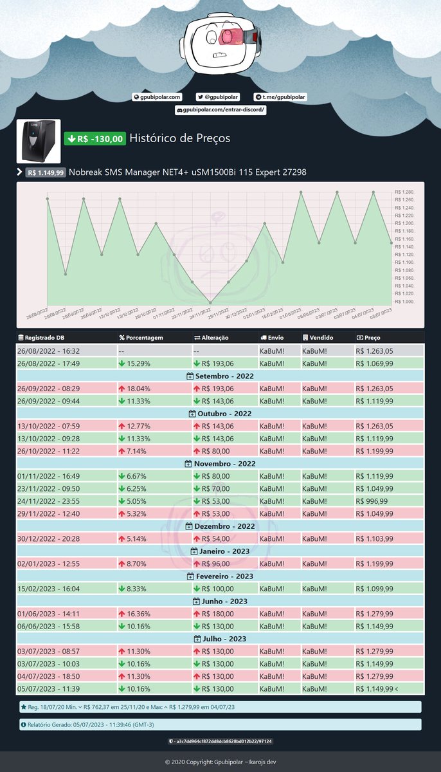Click the up arrow next to 12.77%
Viewport: 441px width, 772px height.
[x=122, y=426]
